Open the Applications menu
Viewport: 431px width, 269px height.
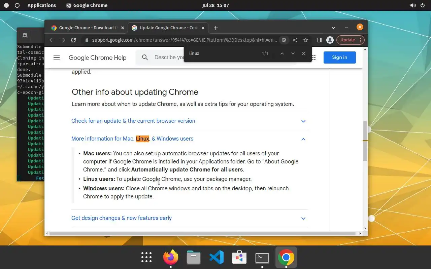[42, 5]
